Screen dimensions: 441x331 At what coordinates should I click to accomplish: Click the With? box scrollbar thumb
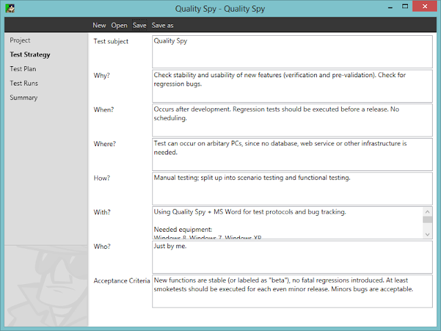427,219
